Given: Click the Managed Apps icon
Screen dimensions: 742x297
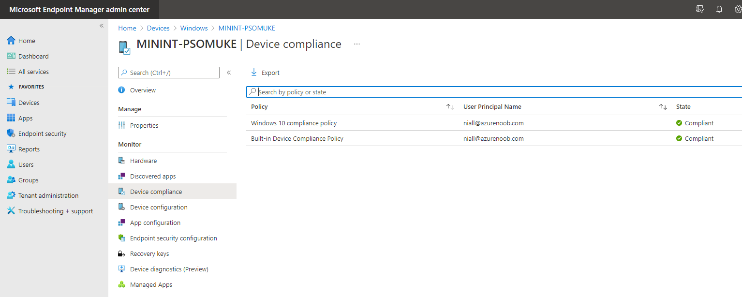Looking at the screenshot, I should click(121, 284).
